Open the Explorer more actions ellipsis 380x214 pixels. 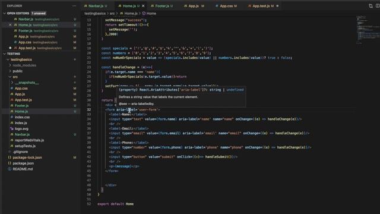point(74,6)
